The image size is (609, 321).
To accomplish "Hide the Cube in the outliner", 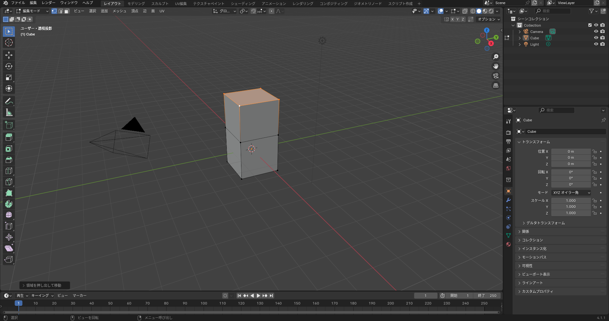I will pyautogui.click(x=596, y=38).
